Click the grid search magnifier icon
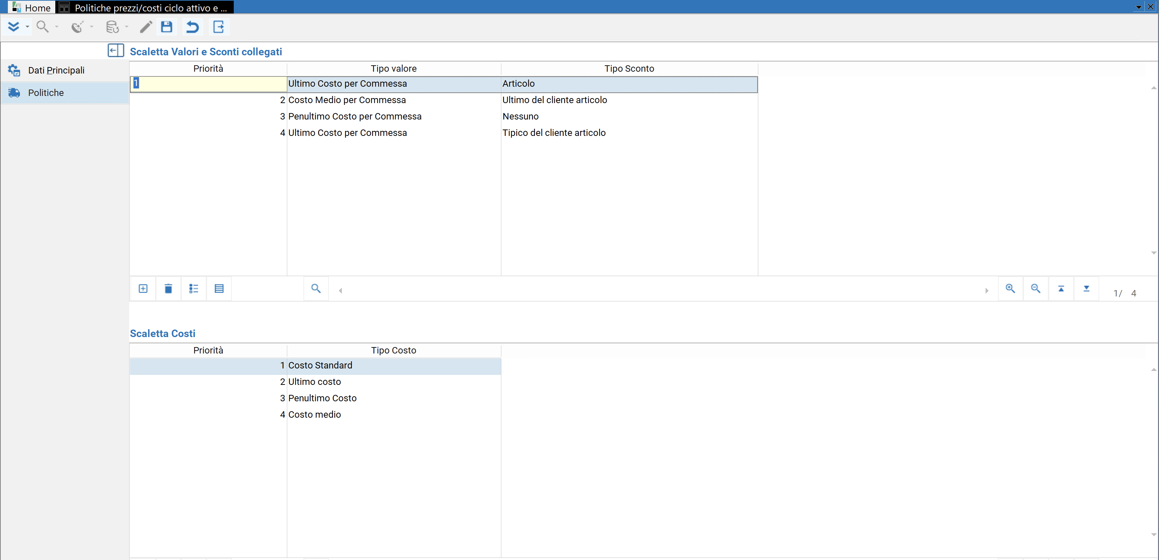Viewport: 1159px width, 560px height. point(316,289)
